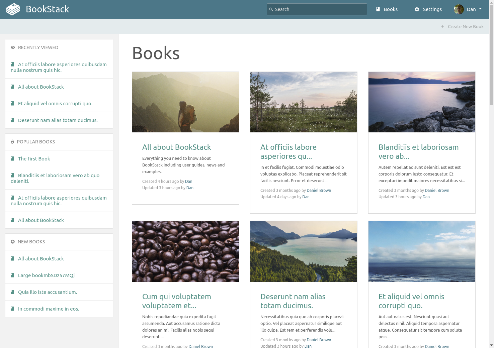The height and width of the screenshot is (348, 494).
Task: Click book icon beside 'Et aliquid vel omnis corrupti quo.' sidebar
Action: click(x=12, y=103)
